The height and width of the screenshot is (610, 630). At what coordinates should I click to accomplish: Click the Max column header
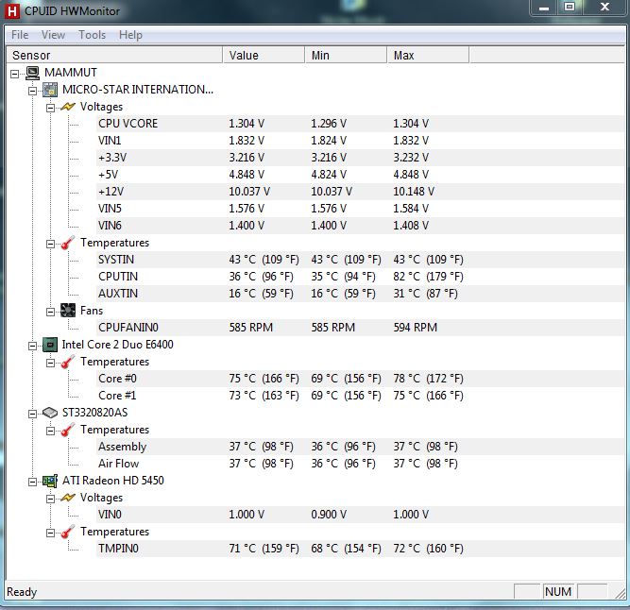(x=428, y=55)
